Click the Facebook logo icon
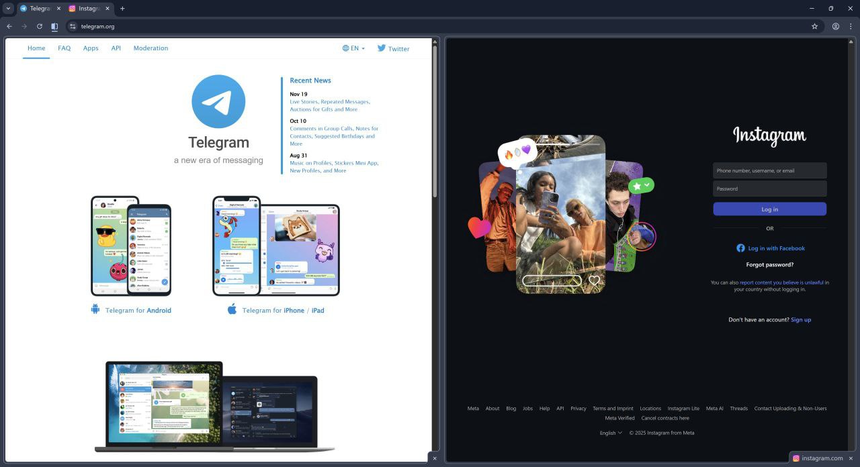The width and height of the screenshot is (860, 467). (x=740, y=248)
